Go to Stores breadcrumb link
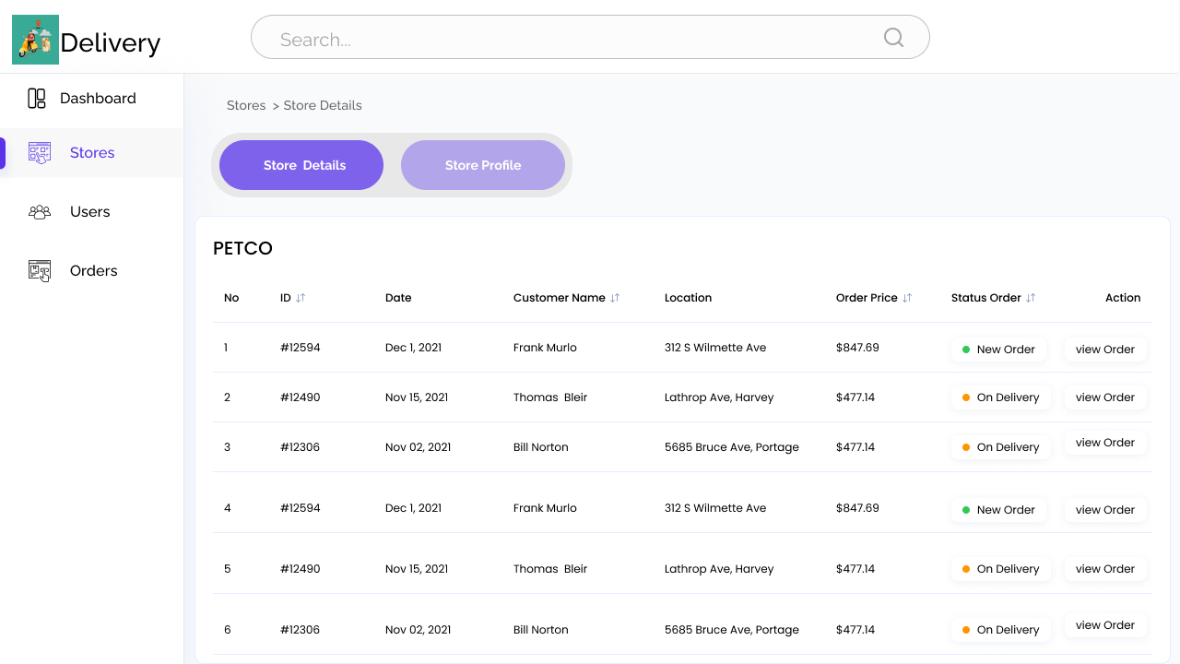 (246, 106)
